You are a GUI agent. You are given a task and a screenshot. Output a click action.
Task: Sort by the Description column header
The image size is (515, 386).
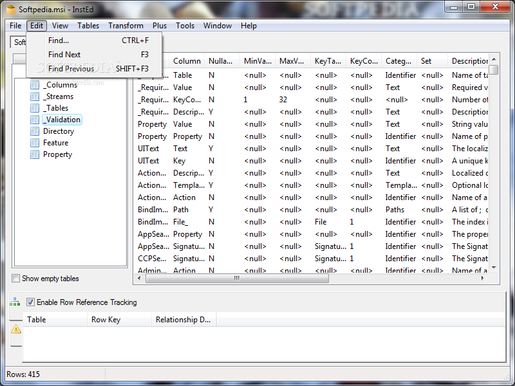coord(469,61)
